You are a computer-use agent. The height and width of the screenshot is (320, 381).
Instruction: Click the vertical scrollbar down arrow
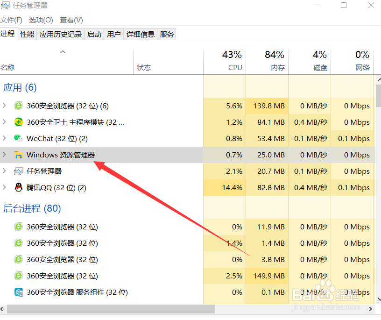379,299
